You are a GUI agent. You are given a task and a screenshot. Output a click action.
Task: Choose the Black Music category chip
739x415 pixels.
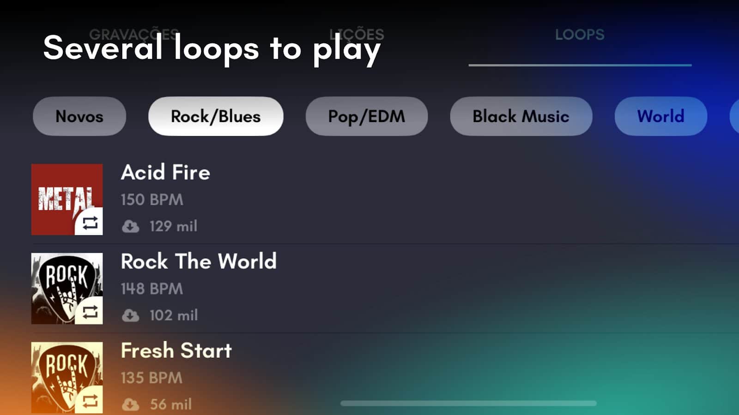pos(521,116)
